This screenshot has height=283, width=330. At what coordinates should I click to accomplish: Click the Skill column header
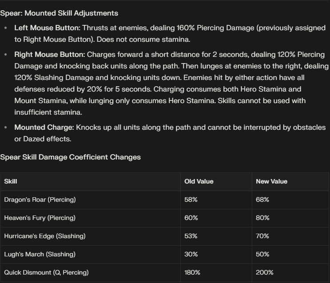(x=91, y=182)
